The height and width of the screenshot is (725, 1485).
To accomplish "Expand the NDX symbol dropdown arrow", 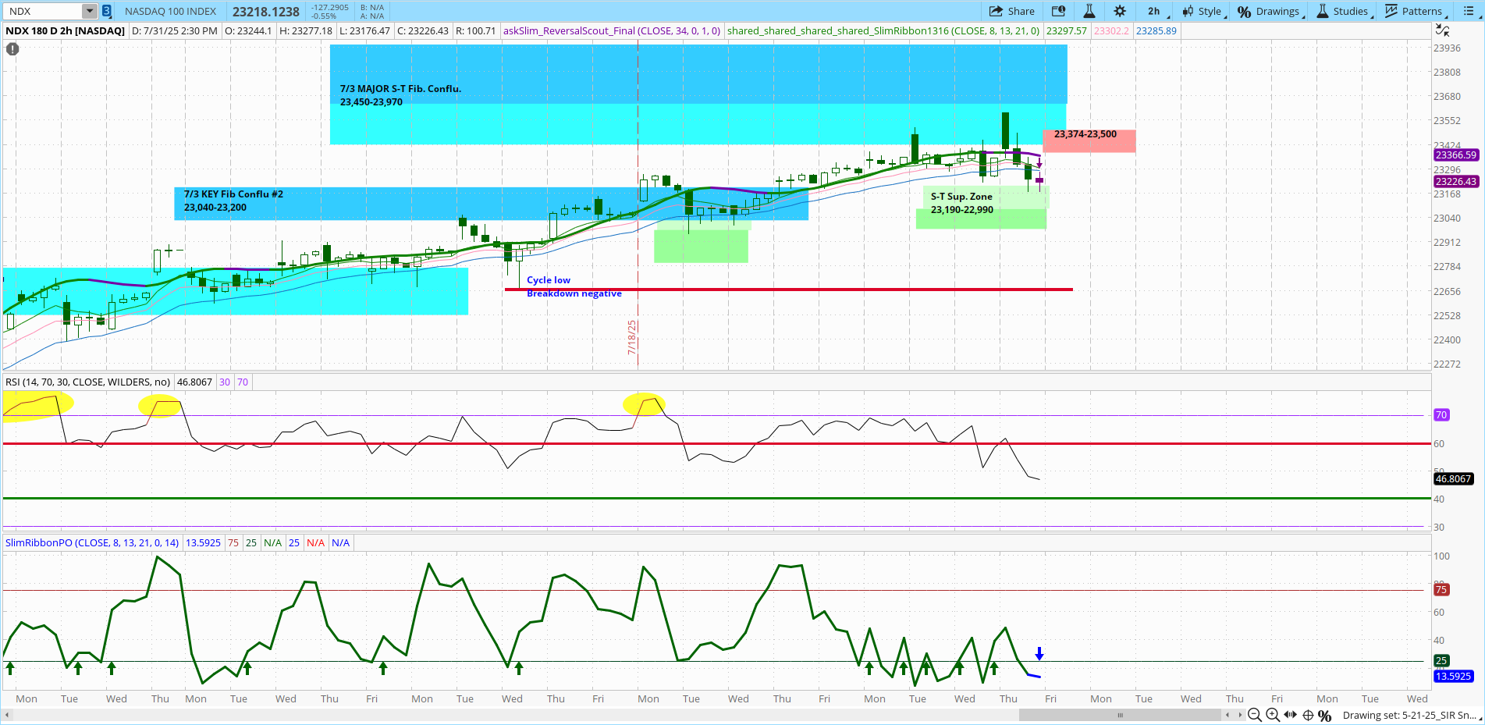I will (90, 11).
